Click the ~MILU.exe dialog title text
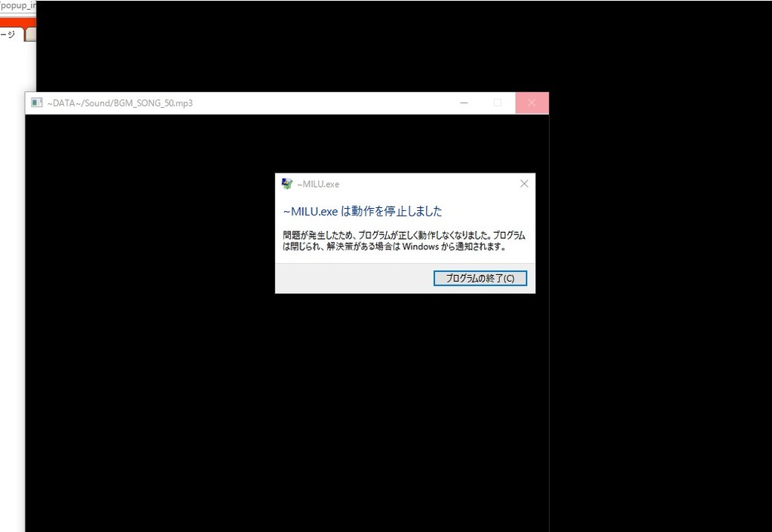 (318, 185)
